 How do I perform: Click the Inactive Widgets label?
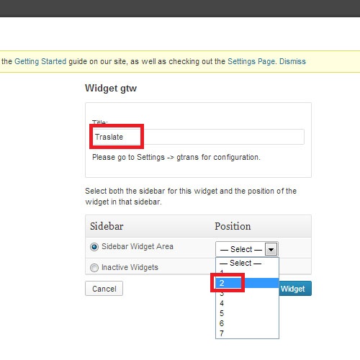(130, 267)
